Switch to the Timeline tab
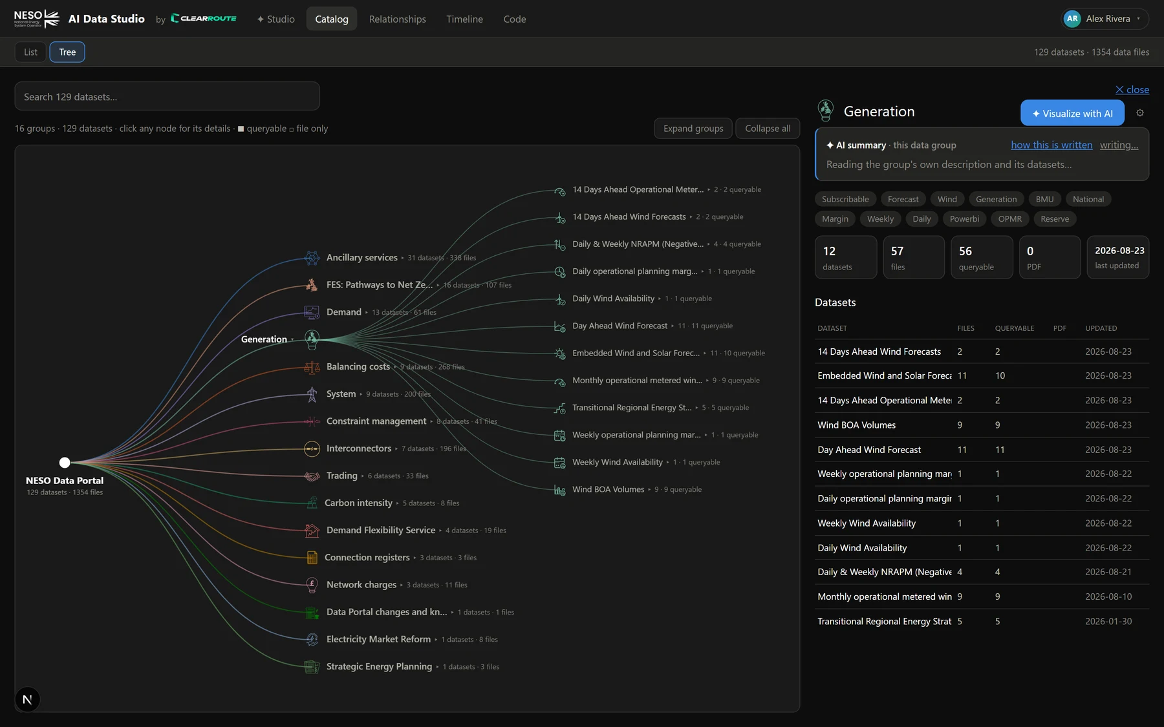 tap(464, 19)
